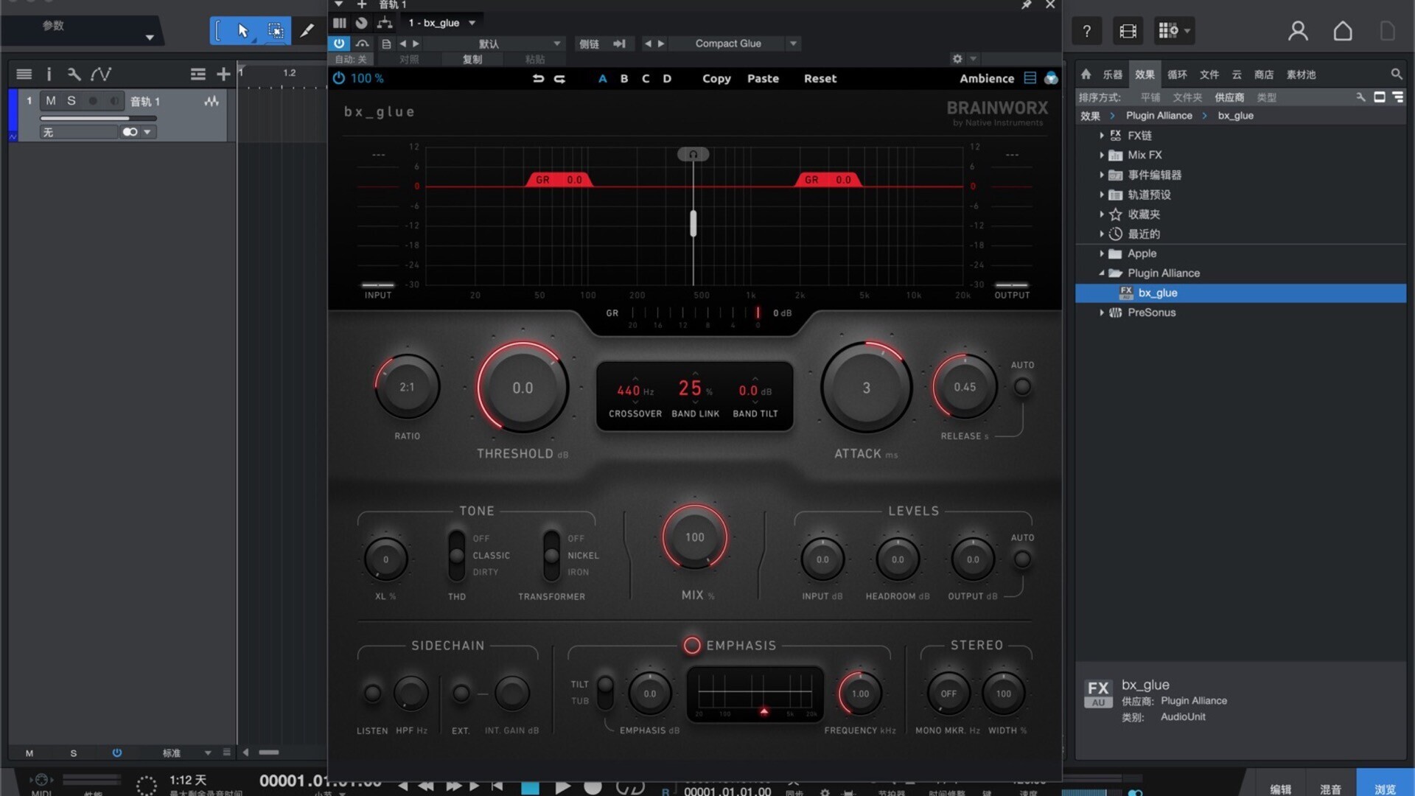Open the track list wrench options
Screen dimensions: 1415x796
point(74,74)
